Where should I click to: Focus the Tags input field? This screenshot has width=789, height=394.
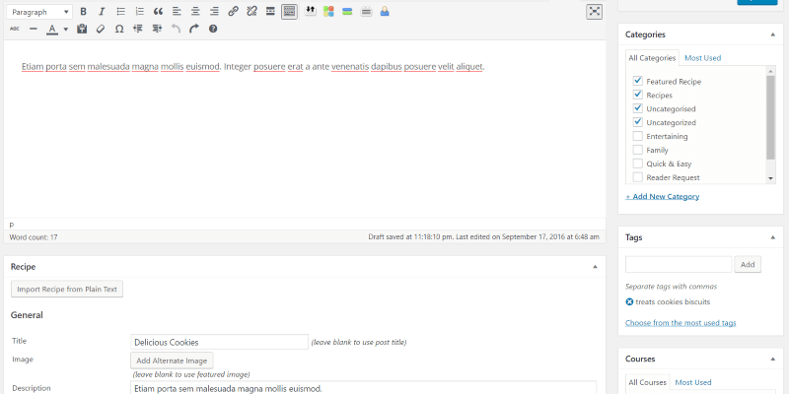point(679,264)
